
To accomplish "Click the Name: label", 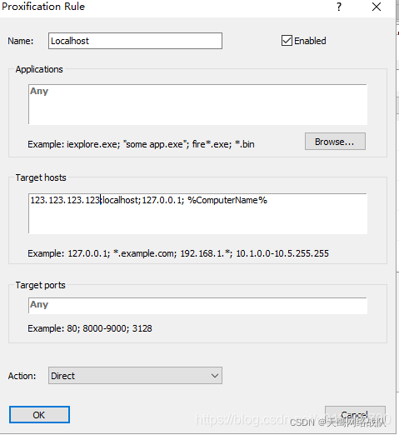I will [21, 41].
